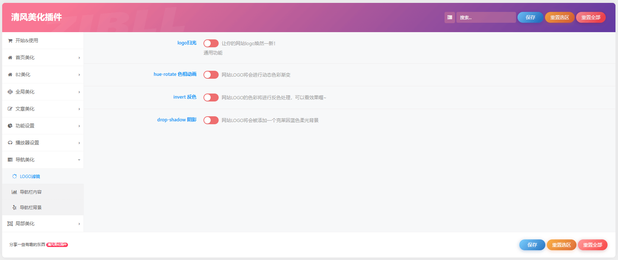The height and width of the screenshot is (260, 618).
Task: Click the top 保存 button
Action: 530,17
